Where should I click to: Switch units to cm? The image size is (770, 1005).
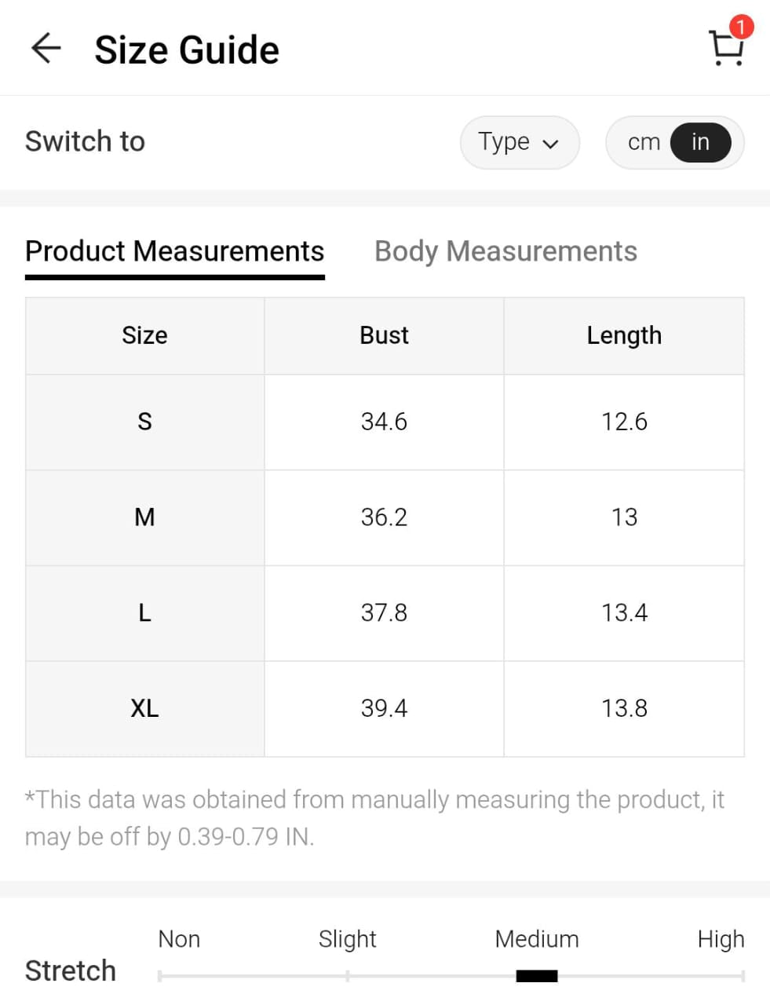pos(644,142)
